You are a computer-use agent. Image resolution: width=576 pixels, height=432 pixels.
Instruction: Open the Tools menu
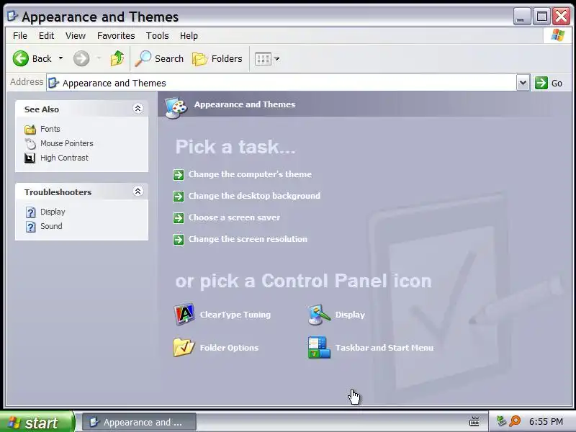click(x=157, y=35)
